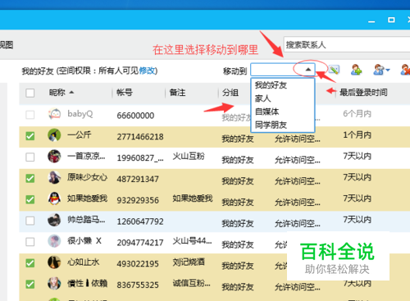This screenshot has width=410, height=301.
Task: Tick the babyQ row checkbox
Action: 30,115
